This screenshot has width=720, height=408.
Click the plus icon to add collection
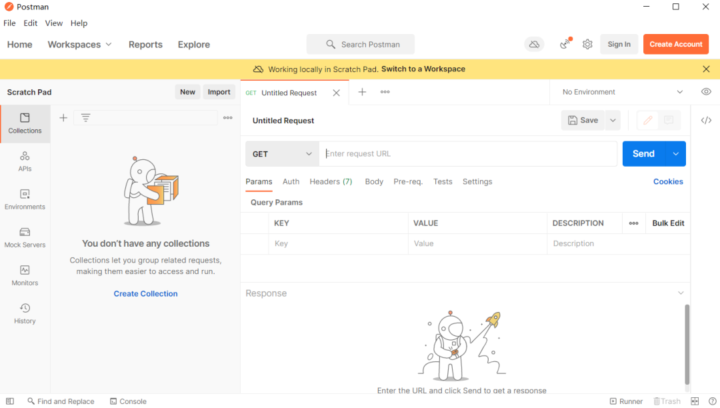pos(63,118)
